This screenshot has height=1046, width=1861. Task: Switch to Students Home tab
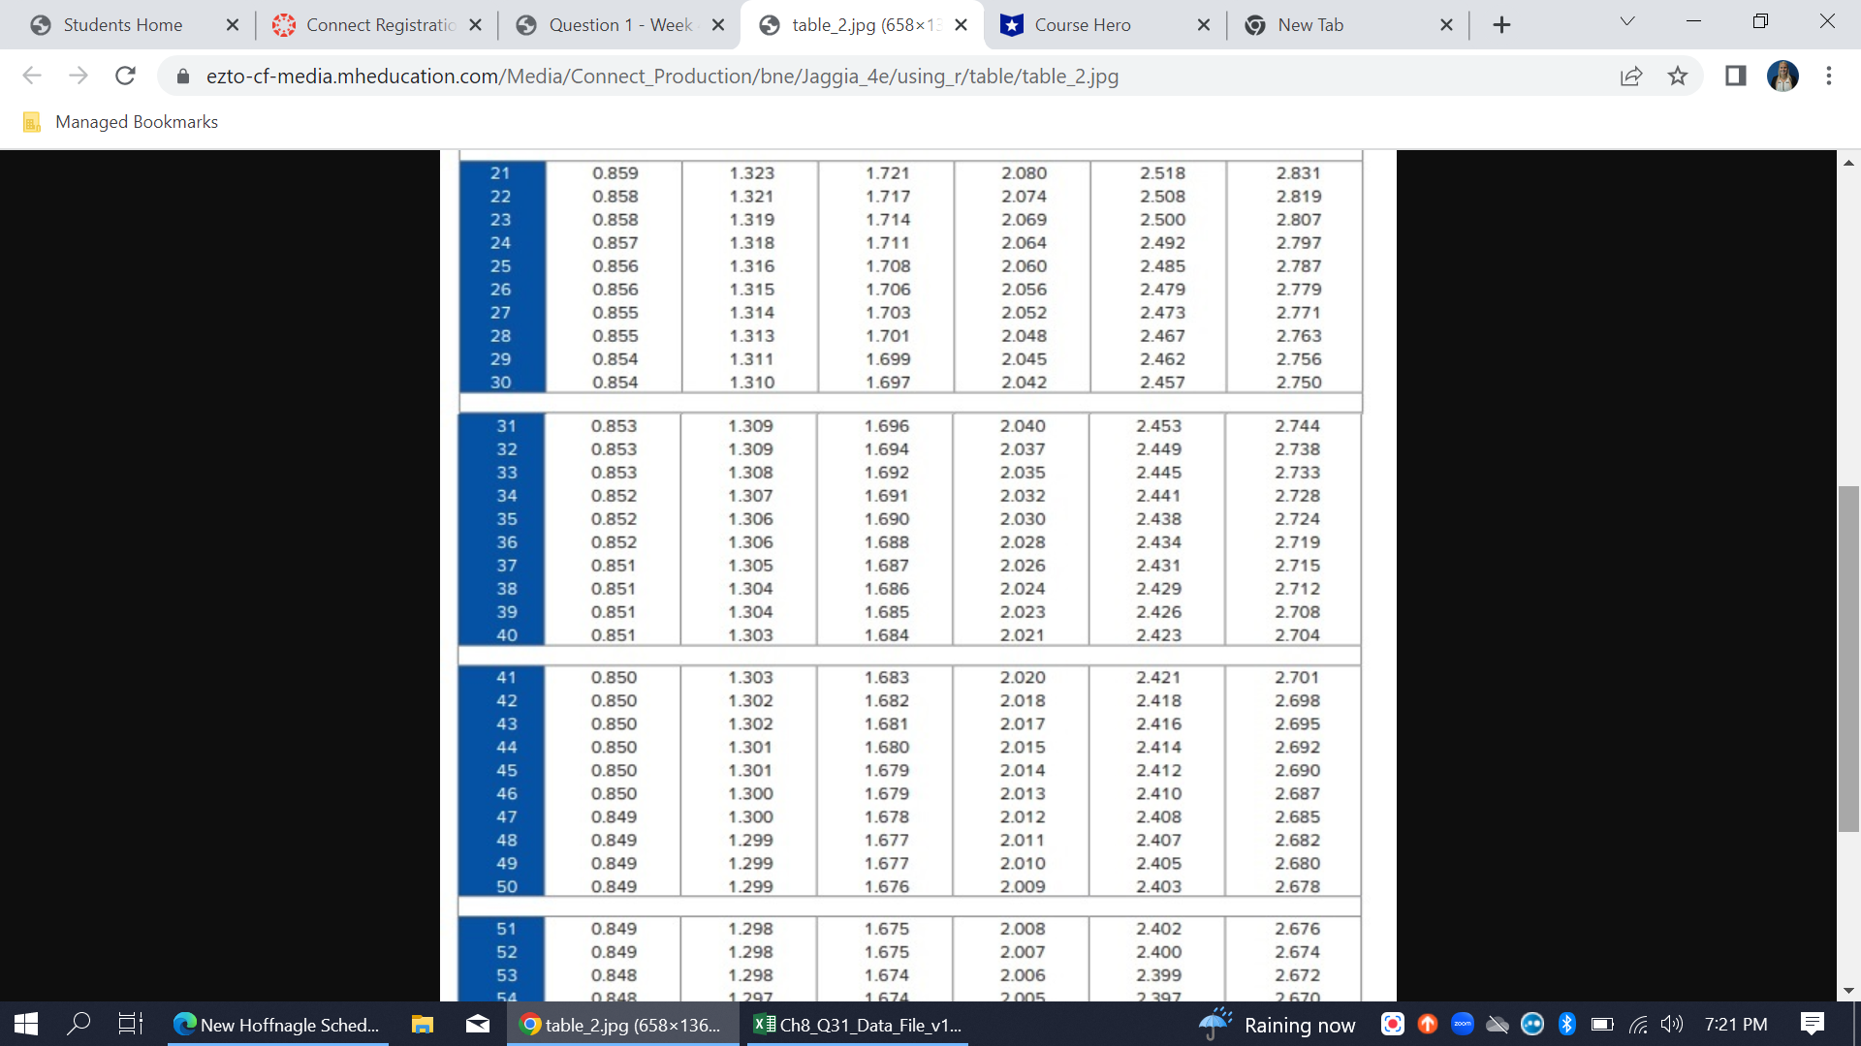click(x=122, y=25)
